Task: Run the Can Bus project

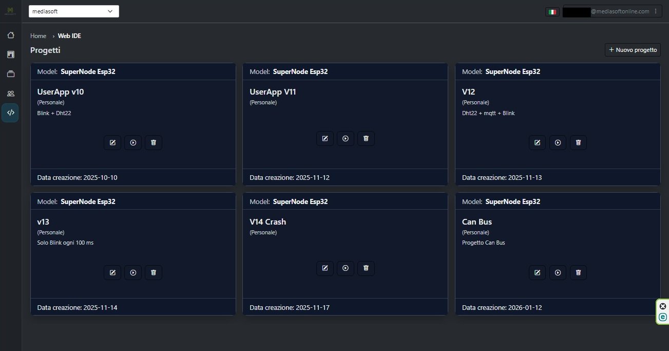Action: (x=558, y=272)
